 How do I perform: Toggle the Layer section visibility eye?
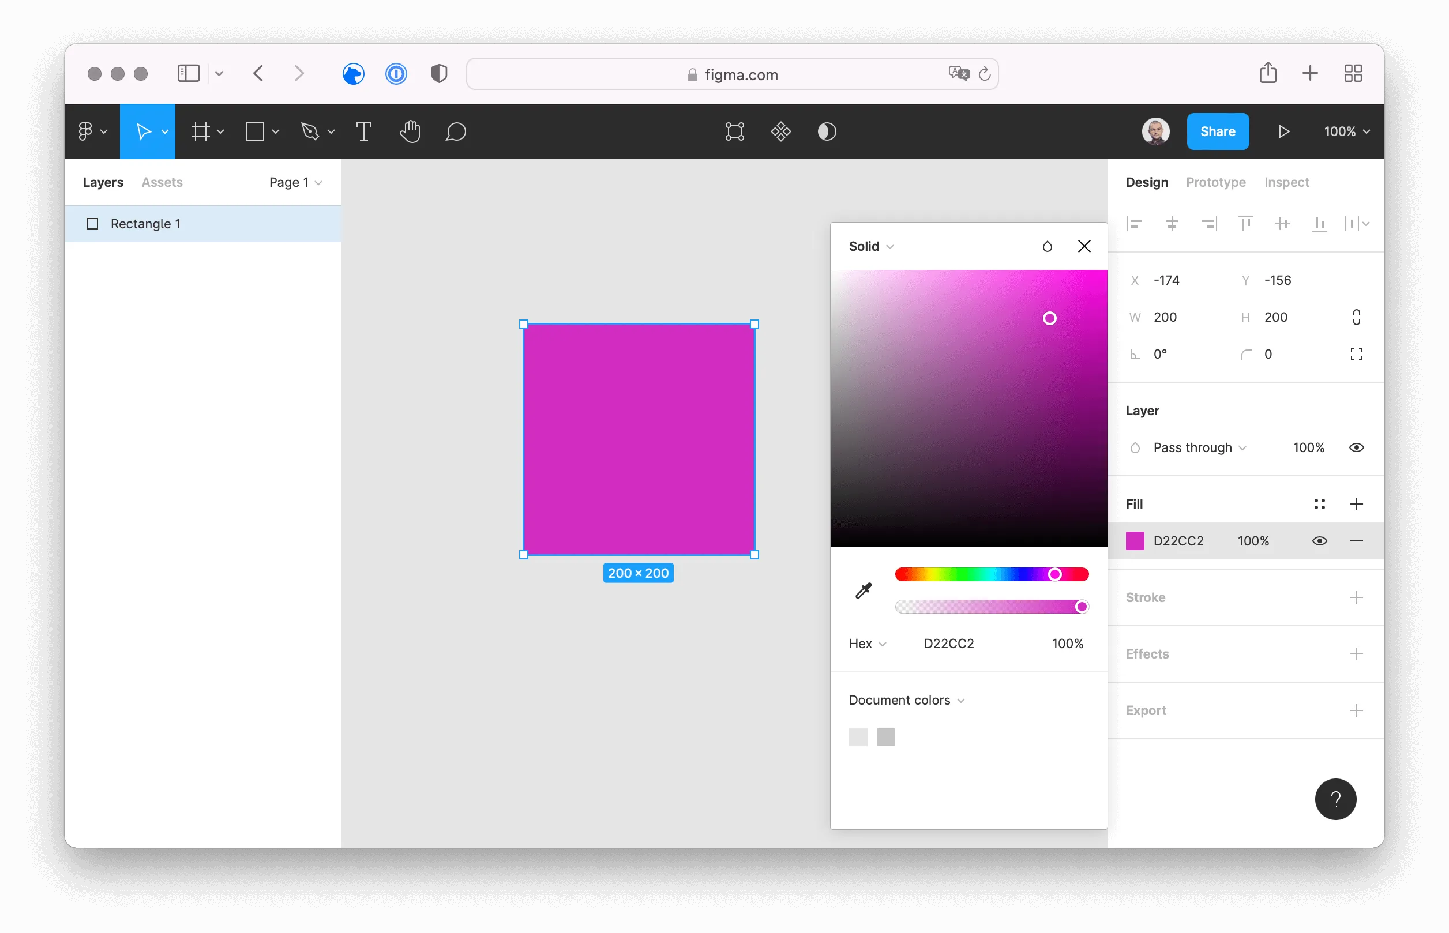(1357, 447)
